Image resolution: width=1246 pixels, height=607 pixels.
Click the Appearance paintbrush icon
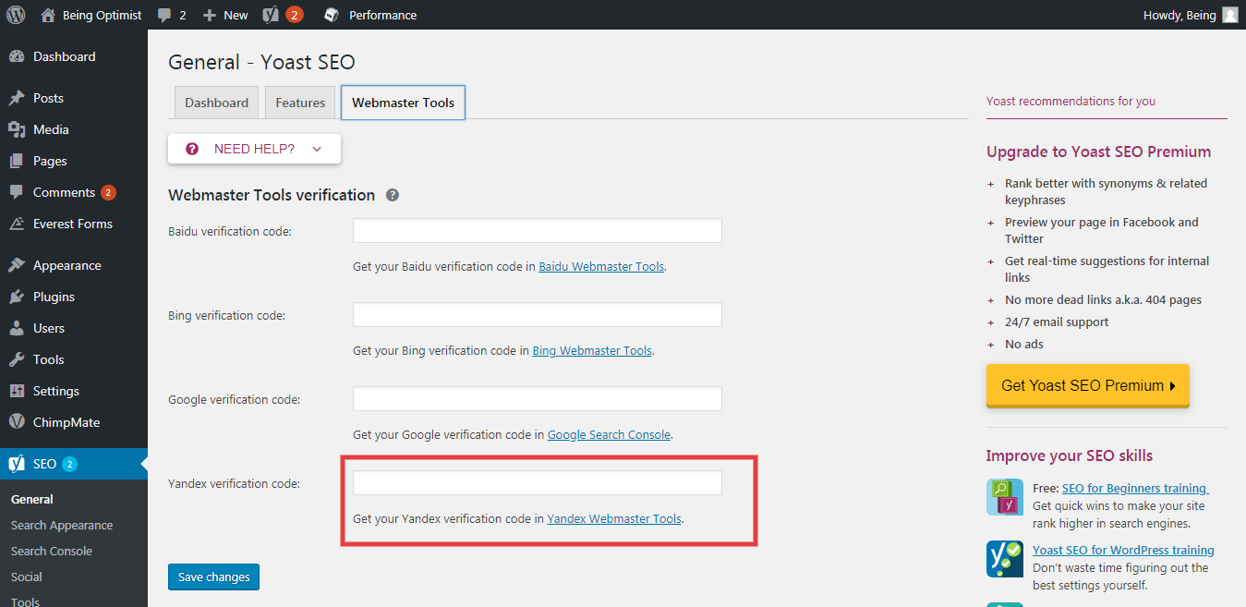(x=16, y=264)
